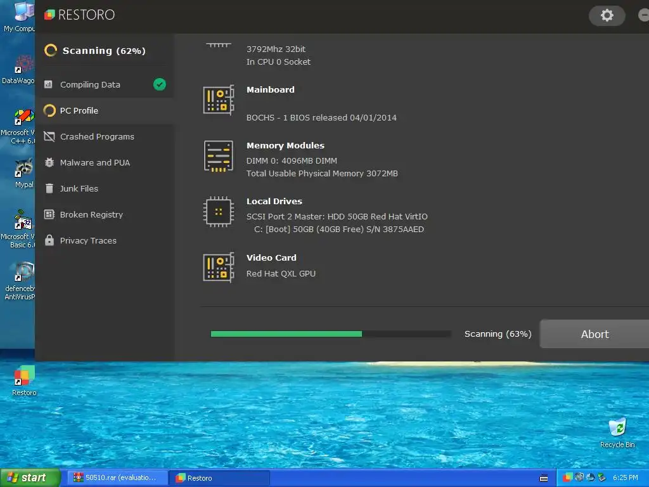649x487 pixels.
Task: Click the In CPU 0 Socket text
Action: coord(278,62)
